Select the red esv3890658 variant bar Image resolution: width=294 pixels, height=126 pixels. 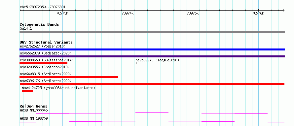click(43, 63)
